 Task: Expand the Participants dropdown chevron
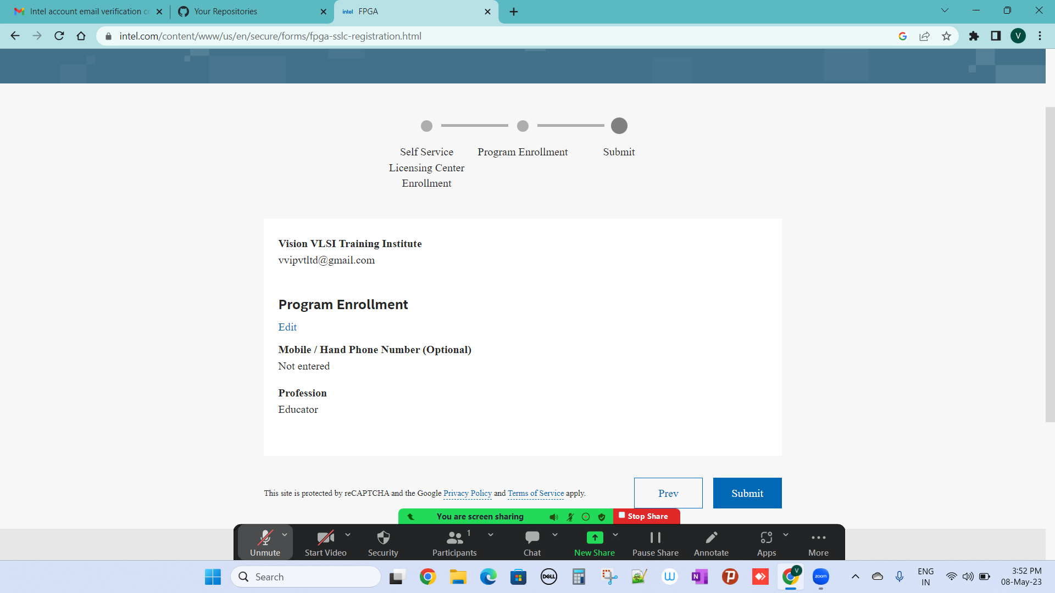point(491,534)
